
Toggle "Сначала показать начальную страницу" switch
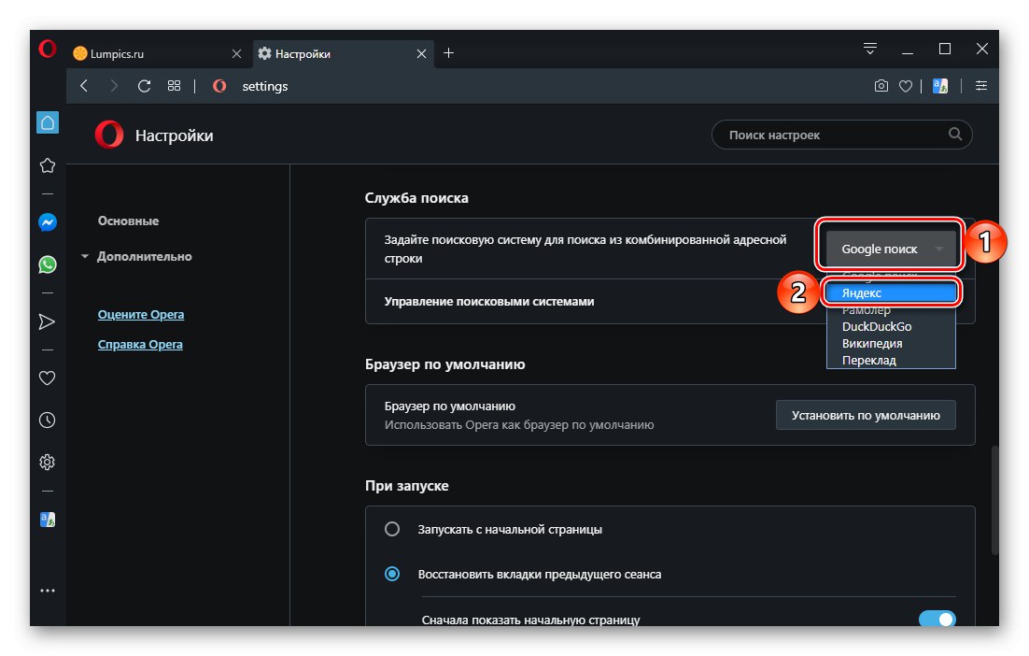coord(937,620)
